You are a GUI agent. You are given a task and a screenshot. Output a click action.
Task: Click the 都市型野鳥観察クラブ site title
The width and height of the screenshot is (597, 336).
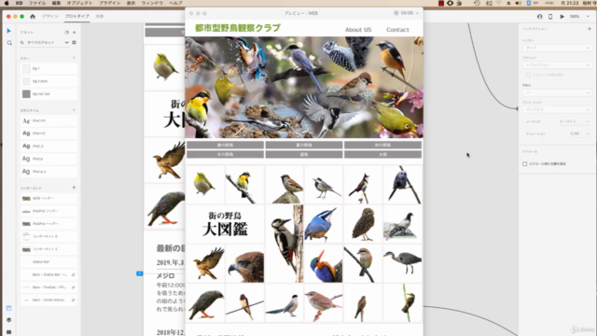tap(238, 28)
